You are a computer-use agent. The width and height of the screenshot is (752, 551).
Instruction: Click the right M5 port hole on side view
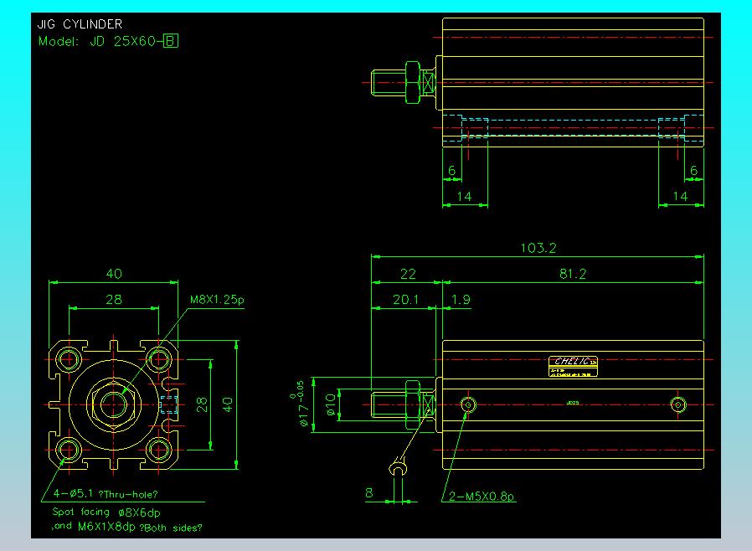tap(679, 405)
